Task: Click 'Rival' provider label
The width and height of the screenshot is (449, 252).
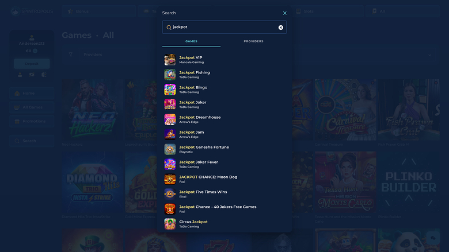Action: 182,197
